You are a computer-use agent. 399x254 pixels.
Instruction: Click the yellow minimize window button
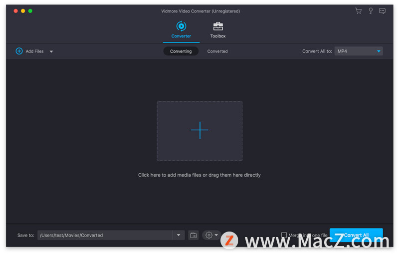(23, 11)
